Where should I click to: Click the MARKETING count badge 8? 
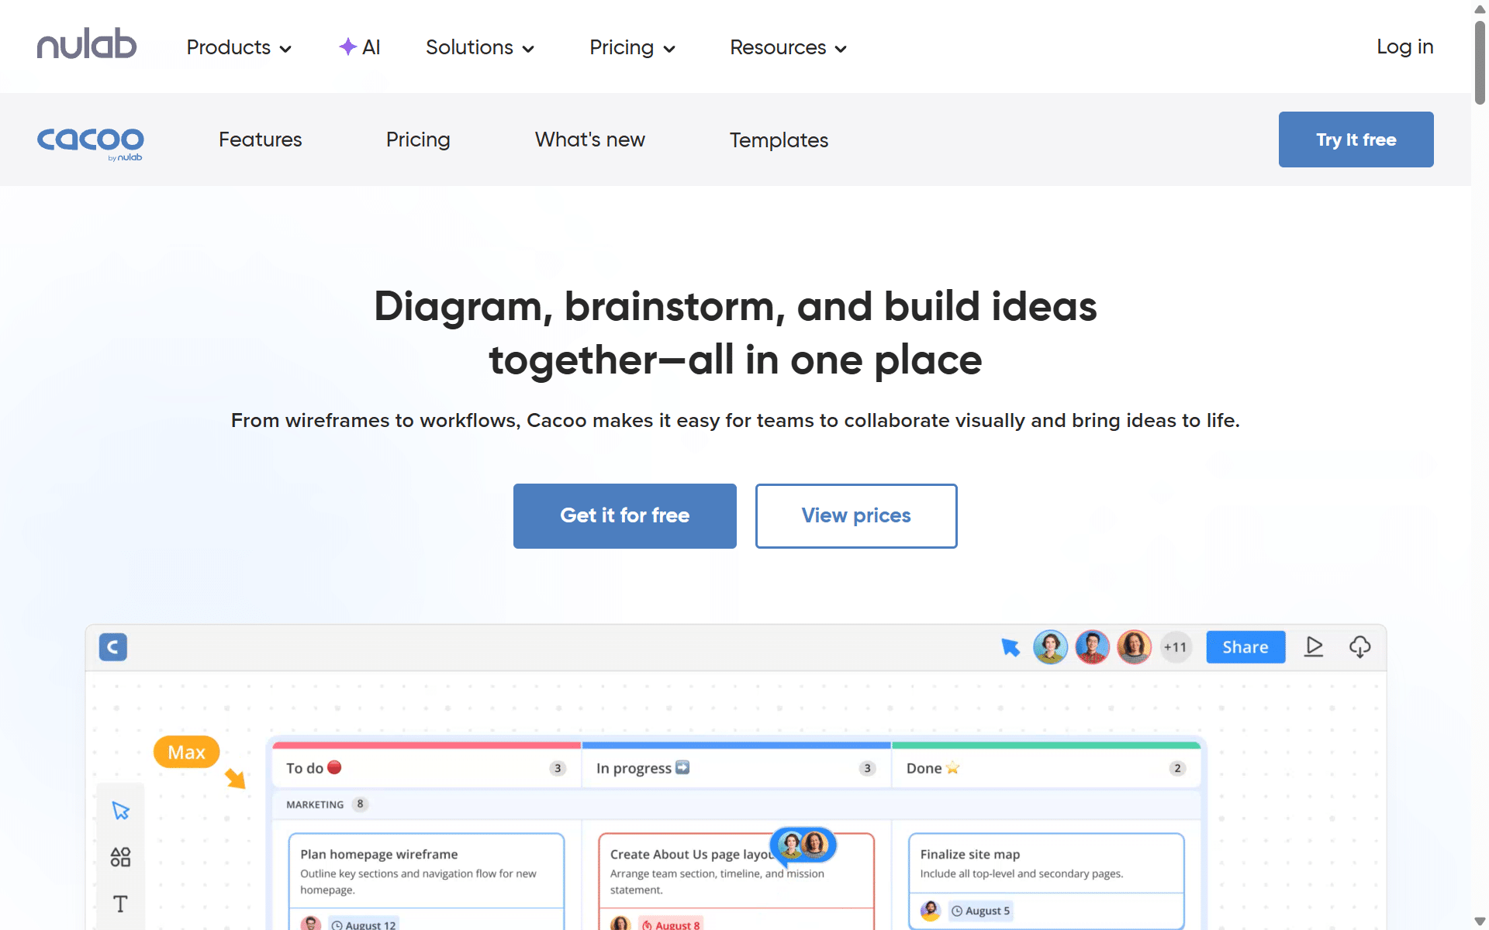(x=360, y=804)
